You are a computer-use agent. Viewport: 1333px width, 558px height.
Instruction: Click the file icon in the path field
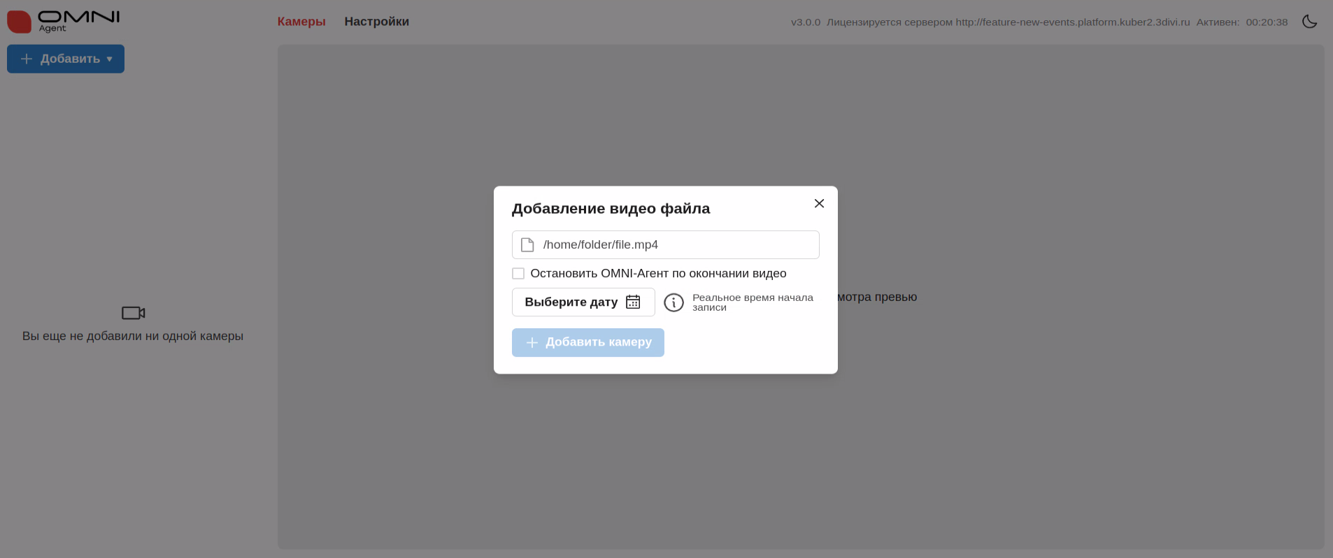pos(527,244)
